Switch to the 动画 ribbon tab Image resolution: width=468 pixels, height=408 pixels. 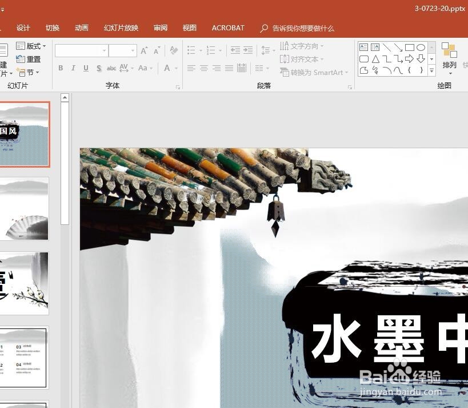81,27
